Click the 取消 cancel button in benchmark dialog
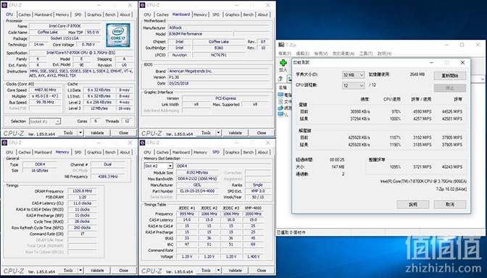 point(450,204)
